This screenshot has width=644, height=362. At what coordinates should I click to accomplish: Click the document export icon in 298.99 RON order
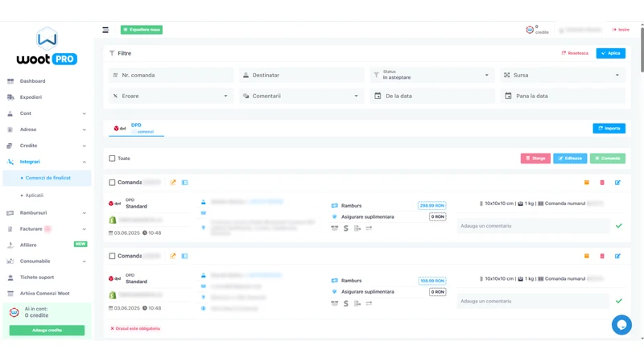point(357,228)
